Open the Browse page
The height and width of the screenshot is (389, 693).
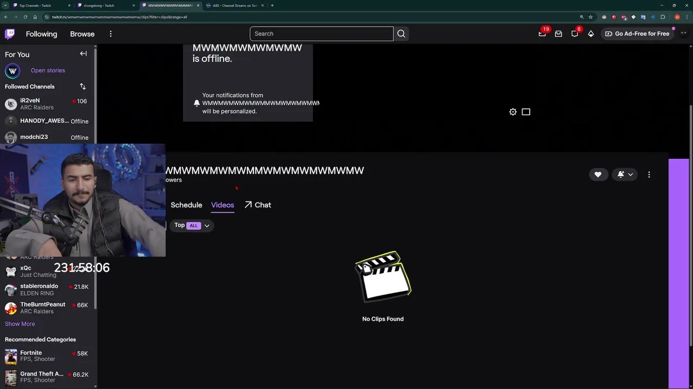[82, 33]
